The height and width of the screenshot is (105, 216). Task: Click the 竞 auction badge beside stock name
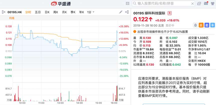coord(169,13)
